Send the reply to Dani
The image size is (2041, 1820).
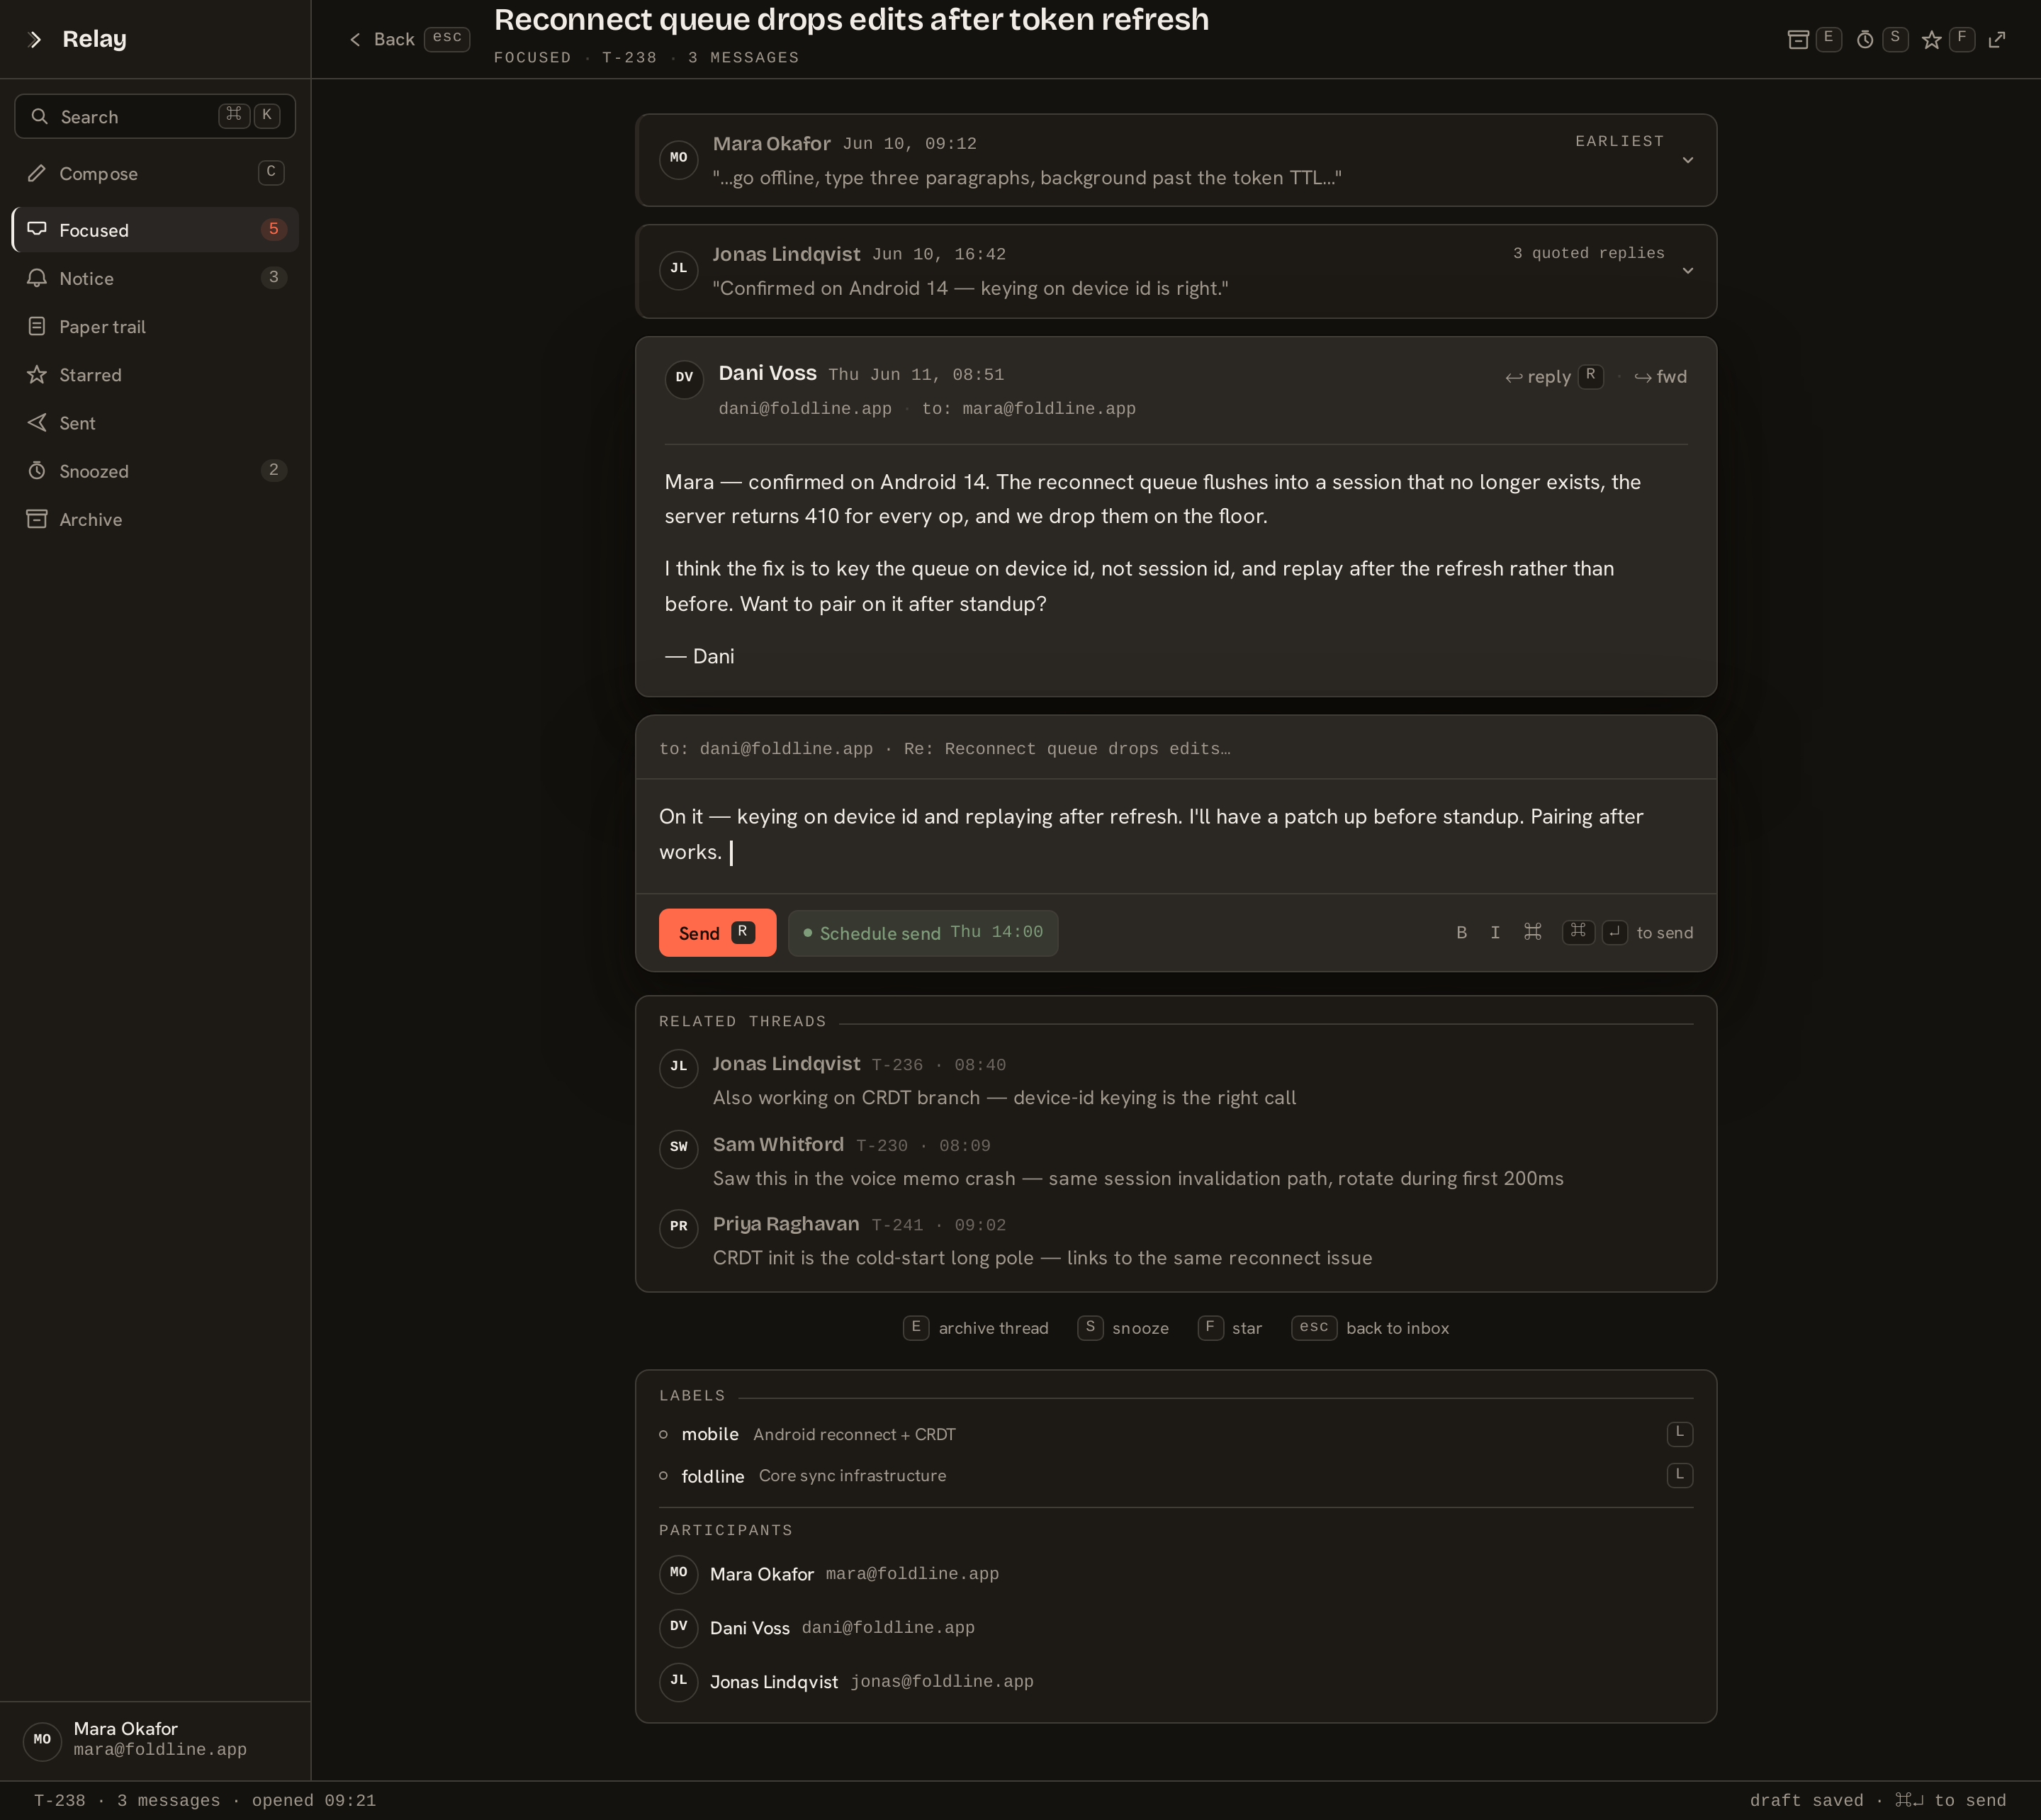point(717,932)
